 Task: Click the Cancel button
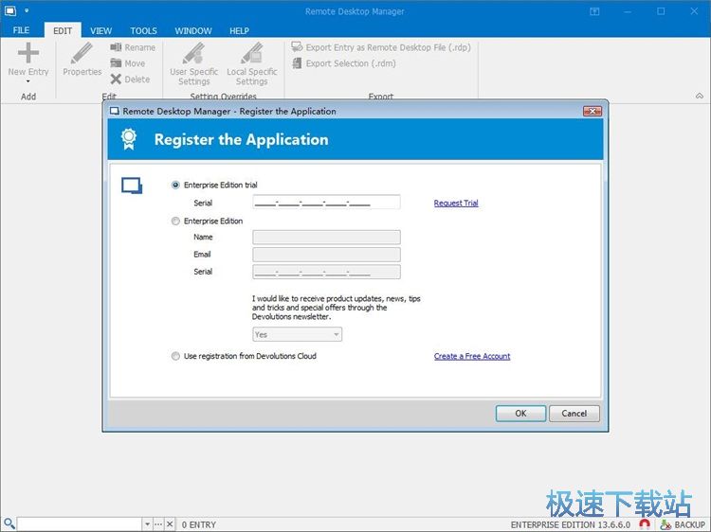(574, 414)
